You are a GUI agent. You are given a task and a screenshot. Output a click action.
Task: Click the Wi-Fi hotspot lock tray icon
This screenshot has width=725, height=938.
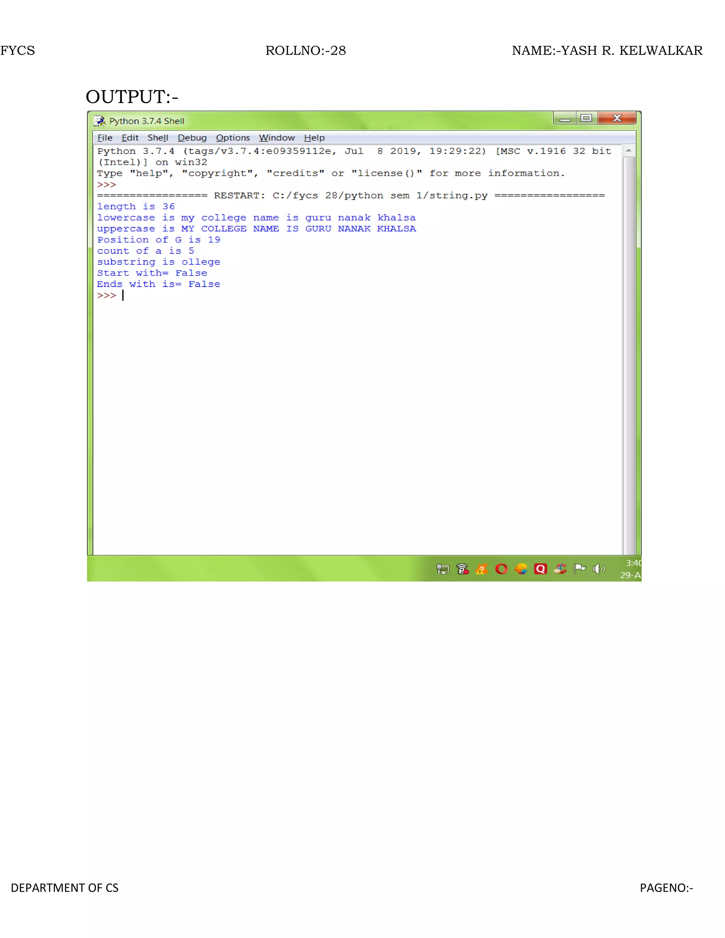pos(462,569)
